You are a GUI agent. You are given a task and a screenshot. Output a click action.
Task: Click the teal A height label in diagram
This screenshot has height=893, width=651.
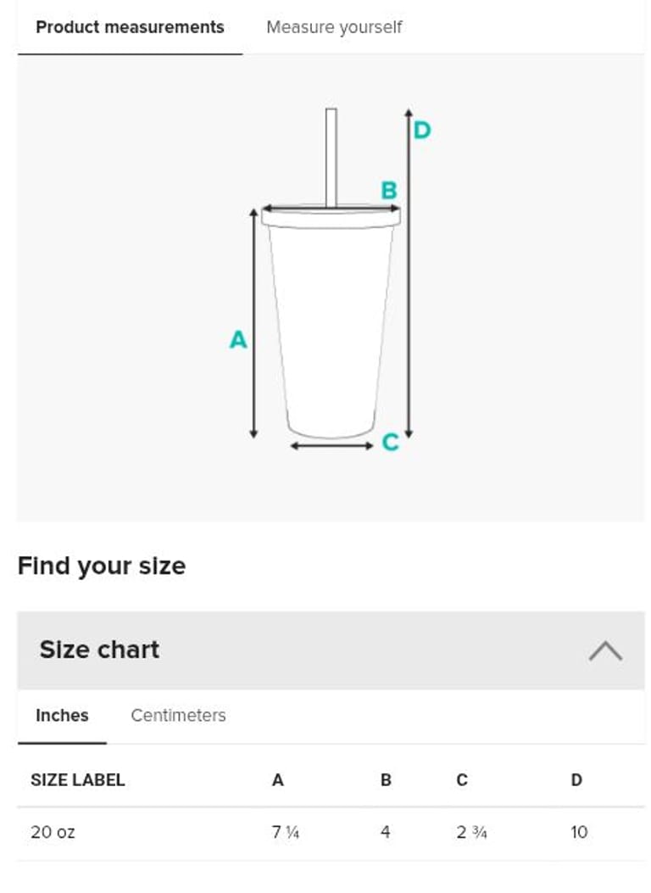click(x=238, y=340)
